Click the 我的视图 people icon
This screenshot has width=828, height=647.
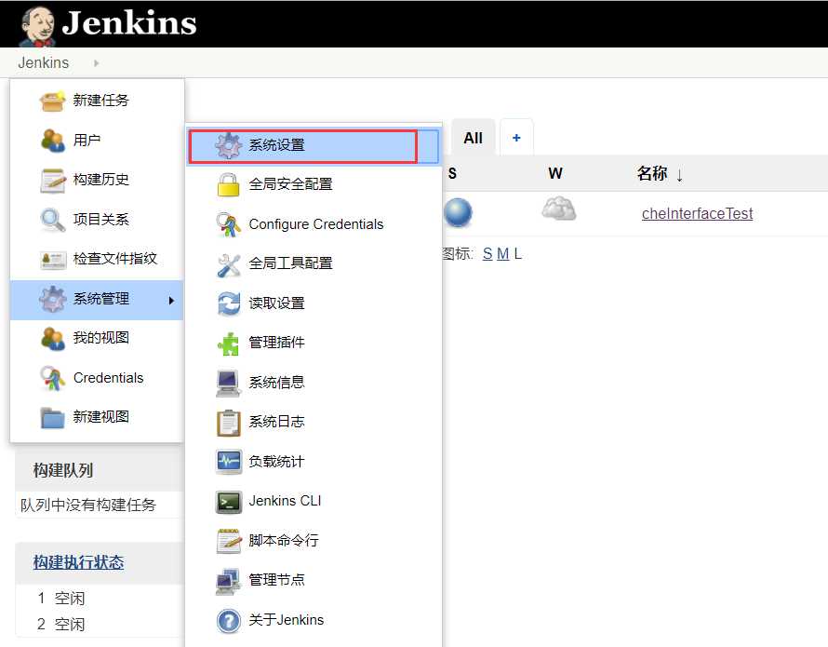(52, 338)
